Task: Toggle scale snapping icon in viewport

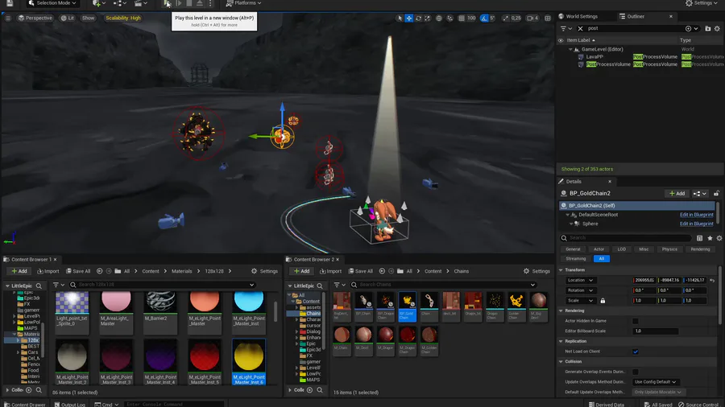Action: tap(505, 18)
